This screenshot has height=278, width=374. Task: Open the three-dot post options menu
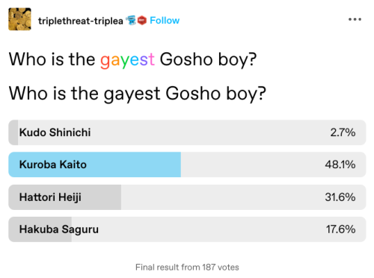(x=355, y=19)
